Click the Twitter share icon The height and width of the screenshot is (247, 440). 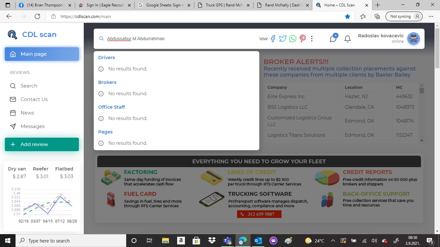[x=282, y=39]
